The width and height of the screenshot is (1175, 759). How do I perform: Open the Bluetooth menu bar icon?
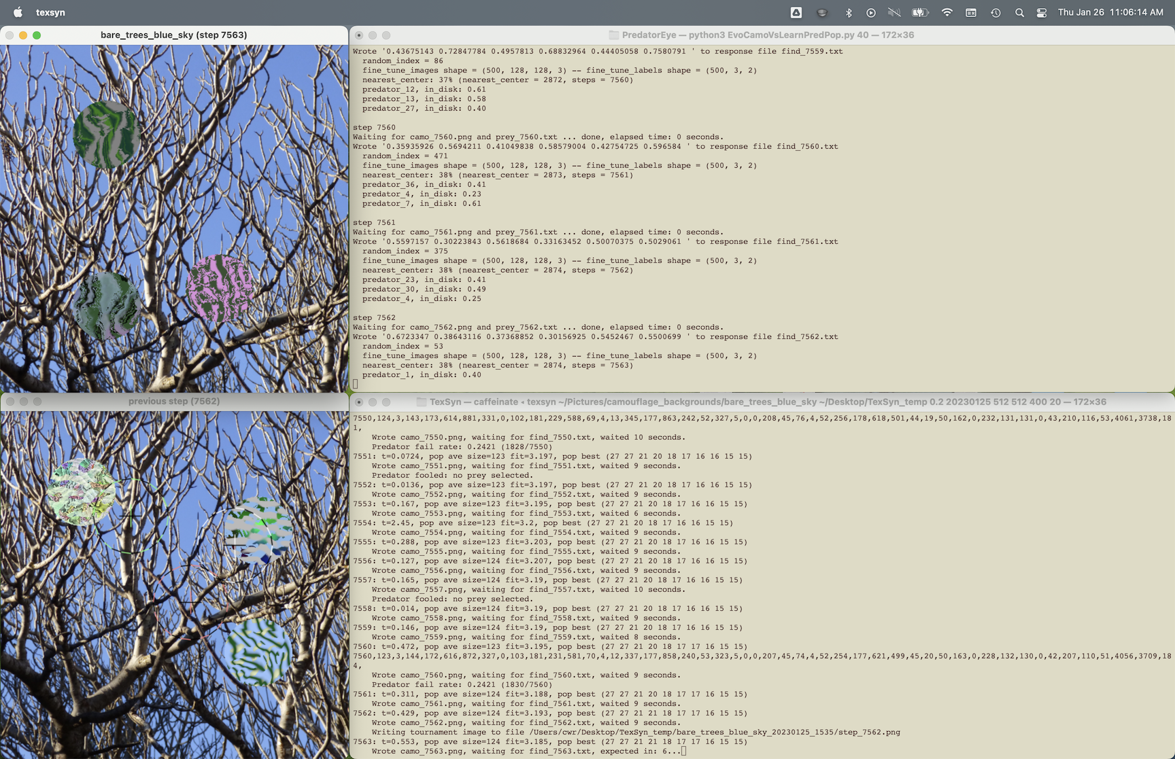[848, 12]
